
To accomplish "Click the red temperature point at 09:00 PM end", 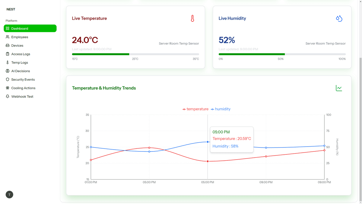I will tap(324, 150).
